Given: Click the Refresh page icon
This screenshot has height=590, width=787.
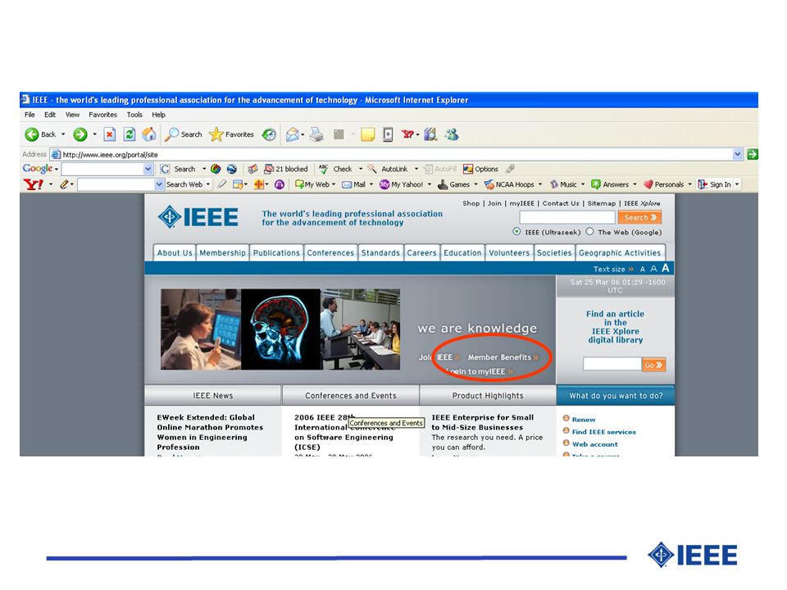Looking at the screenshot, I should (x=130, y=134).
